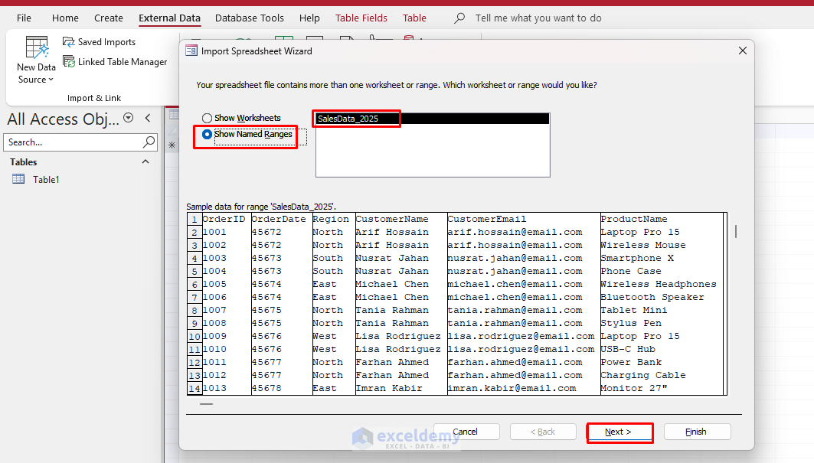814x463 pixels.
Task: Click the Import Spreadsheet Wizard title icon
Action: pos(191,51)
